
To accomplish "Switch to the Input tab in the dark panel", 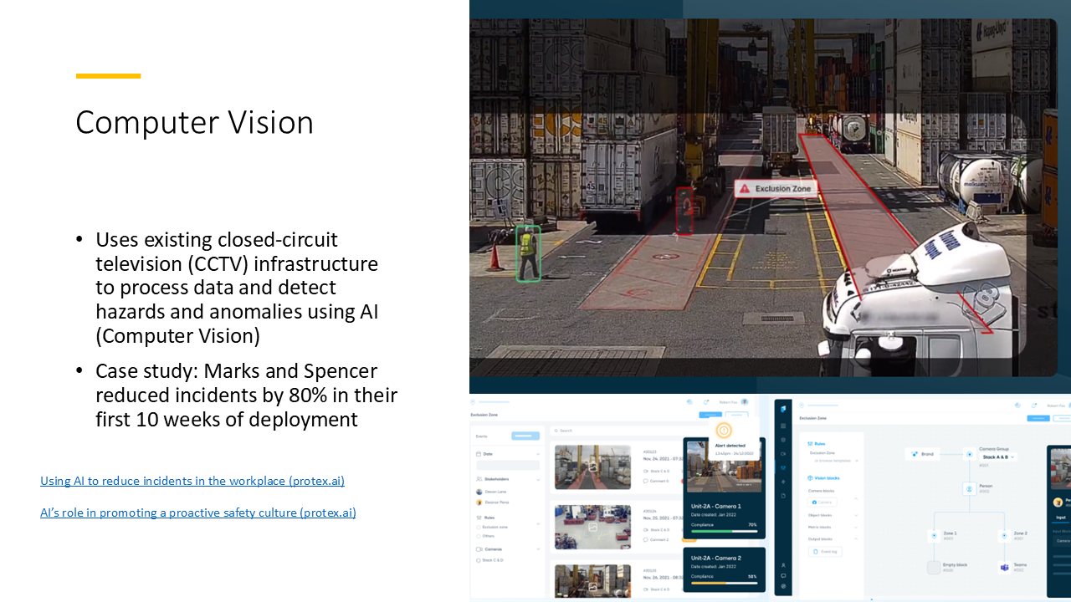I will click(1061, 517).
